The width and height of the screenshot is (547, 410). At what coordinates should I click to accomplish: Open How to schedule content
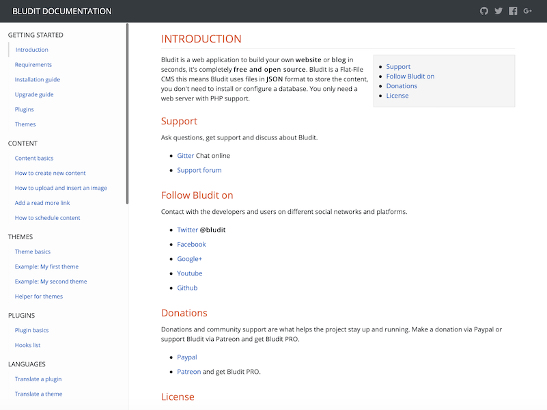point(47,218)
